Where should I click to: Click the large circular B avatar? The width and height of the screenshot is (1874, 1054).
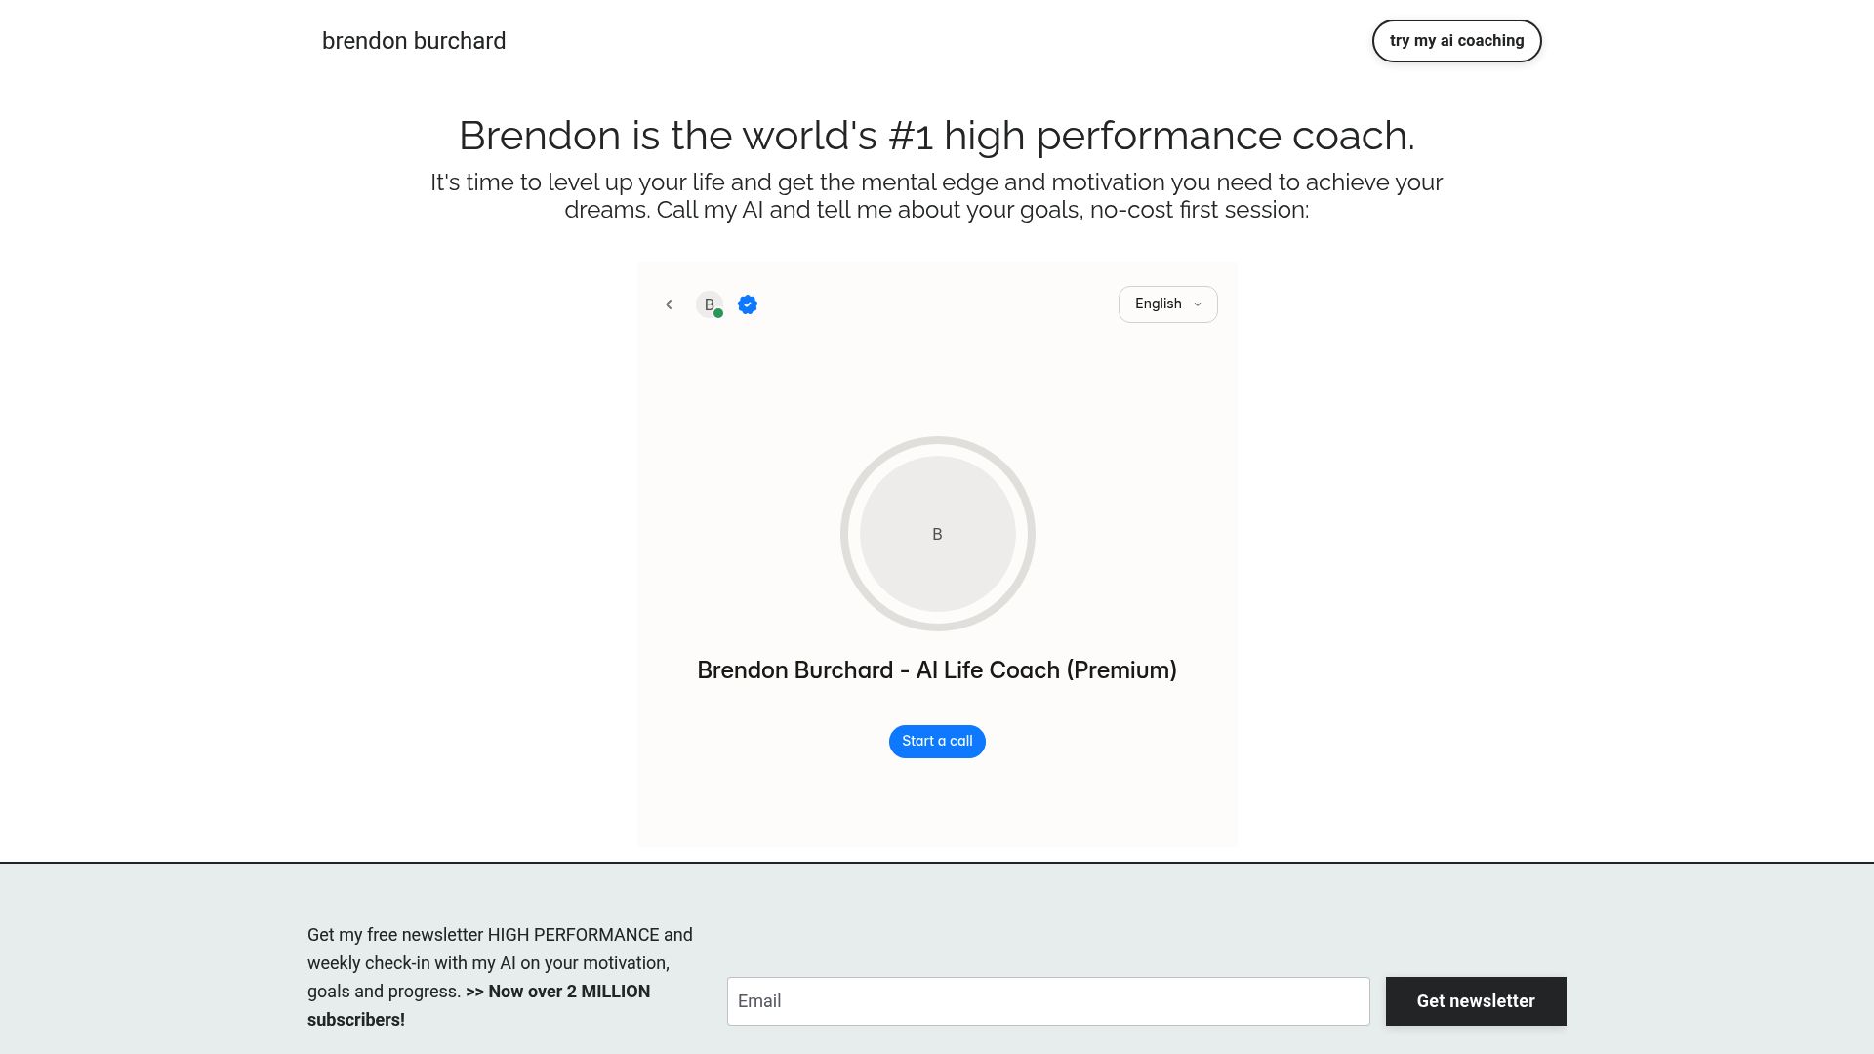point(937,534)
